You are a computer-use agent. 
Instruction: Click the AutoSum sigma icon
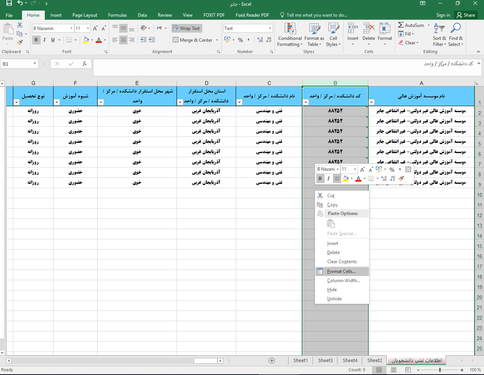[x=401, y=25]
